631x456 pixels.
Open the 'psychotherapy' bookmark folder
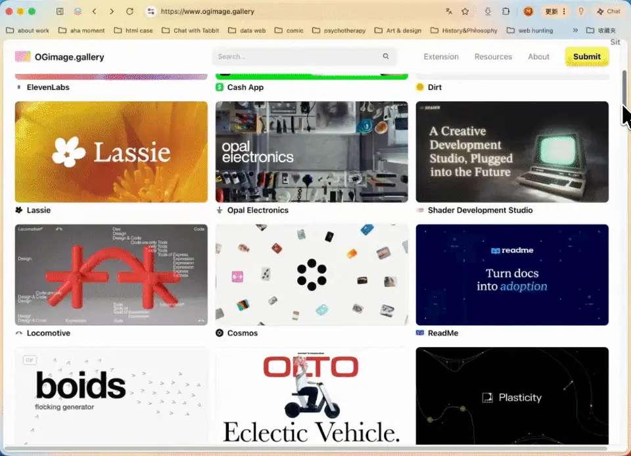pyautogui.click(x=339, y=30)
